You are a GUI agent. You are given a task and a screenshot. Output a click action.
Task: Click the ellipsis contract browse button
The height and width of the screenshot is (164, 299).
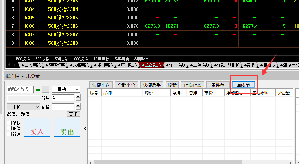pos(45,89)
